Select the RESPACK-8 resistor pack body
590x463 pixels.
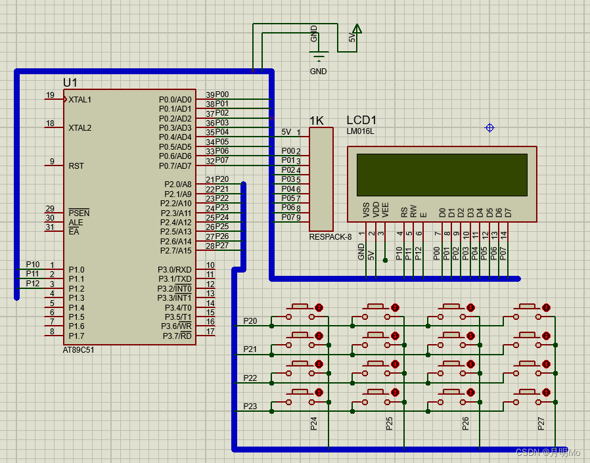tap(321, 179)
